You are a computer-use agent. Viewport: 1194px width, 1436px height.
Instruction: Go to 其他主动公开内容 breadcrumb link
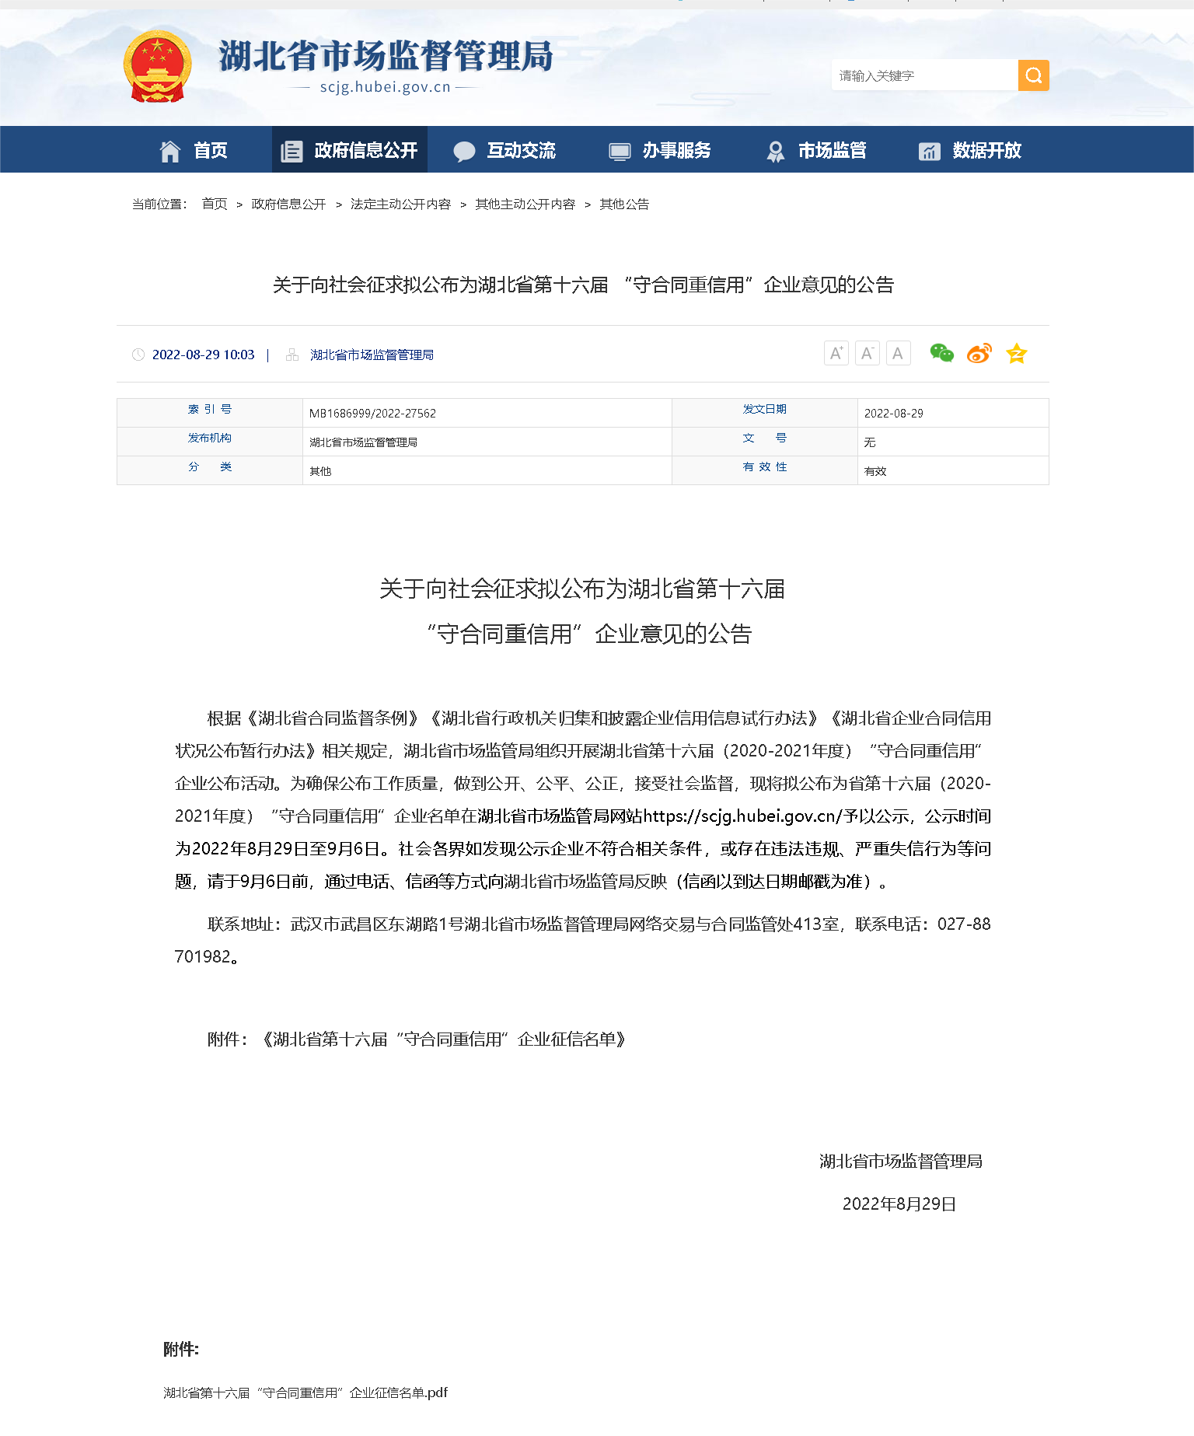click(x=525, y=204)
